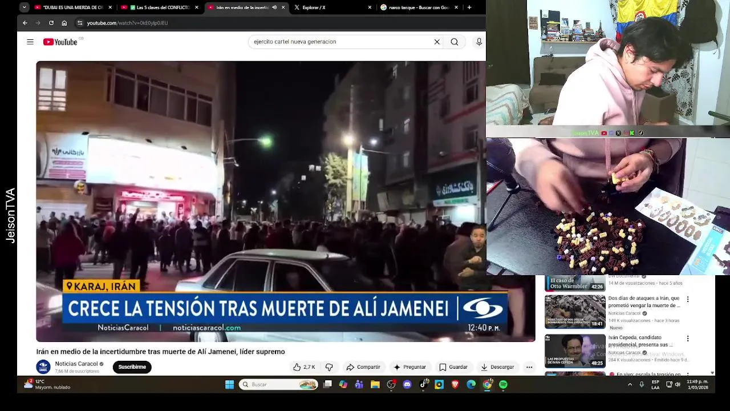The width and height of the screenshot is (730, 411).
Task: Open Iván Cepeda candidato presidencial thumbnail
Action: pyautogui.click(x=575, y=350)
